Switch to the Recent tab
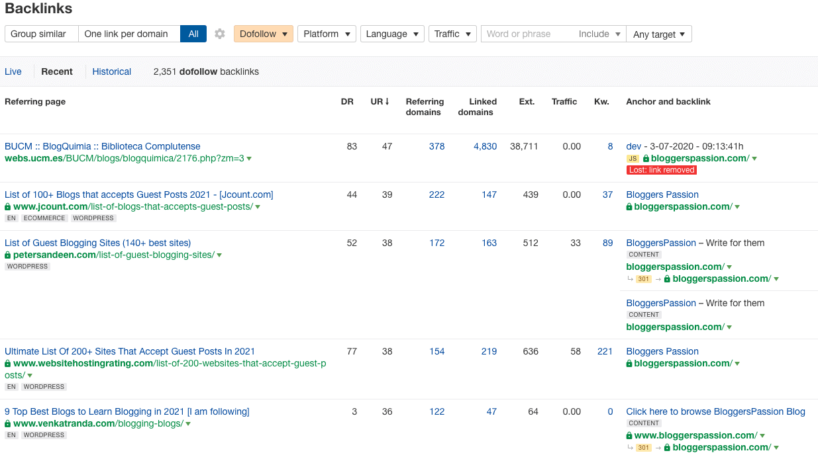This screenshot has height=459, width=818. point(57,71)
